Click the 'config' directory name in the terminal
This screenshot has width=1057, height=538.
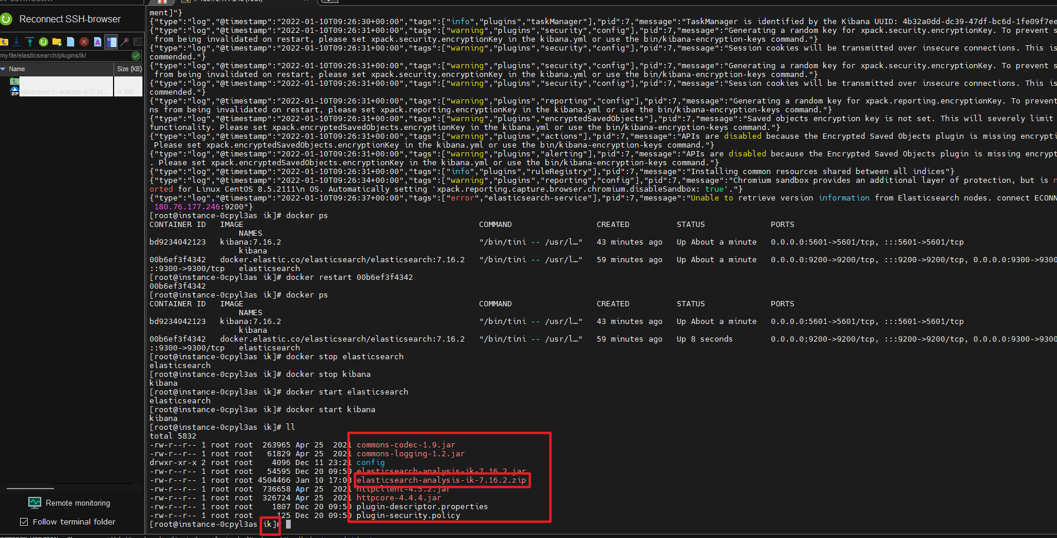point(370,463)
